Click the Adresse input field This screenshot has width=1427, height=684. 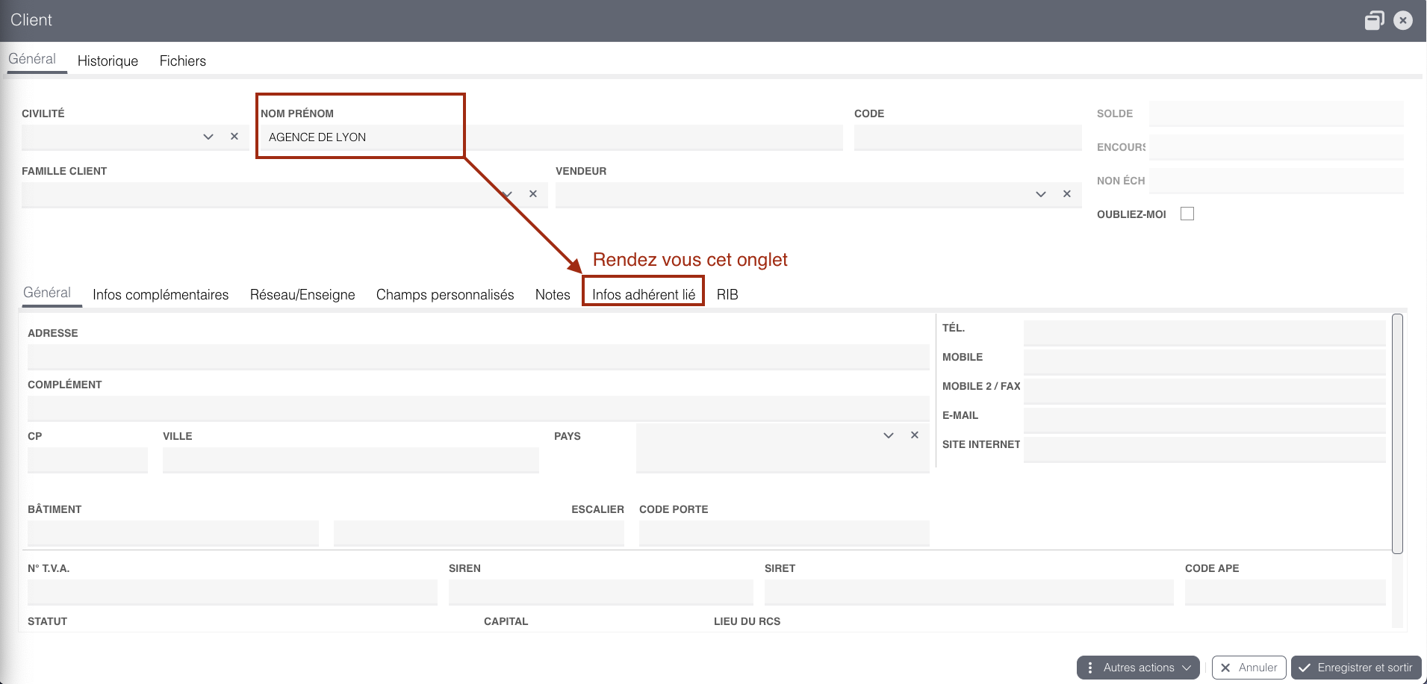478,357
